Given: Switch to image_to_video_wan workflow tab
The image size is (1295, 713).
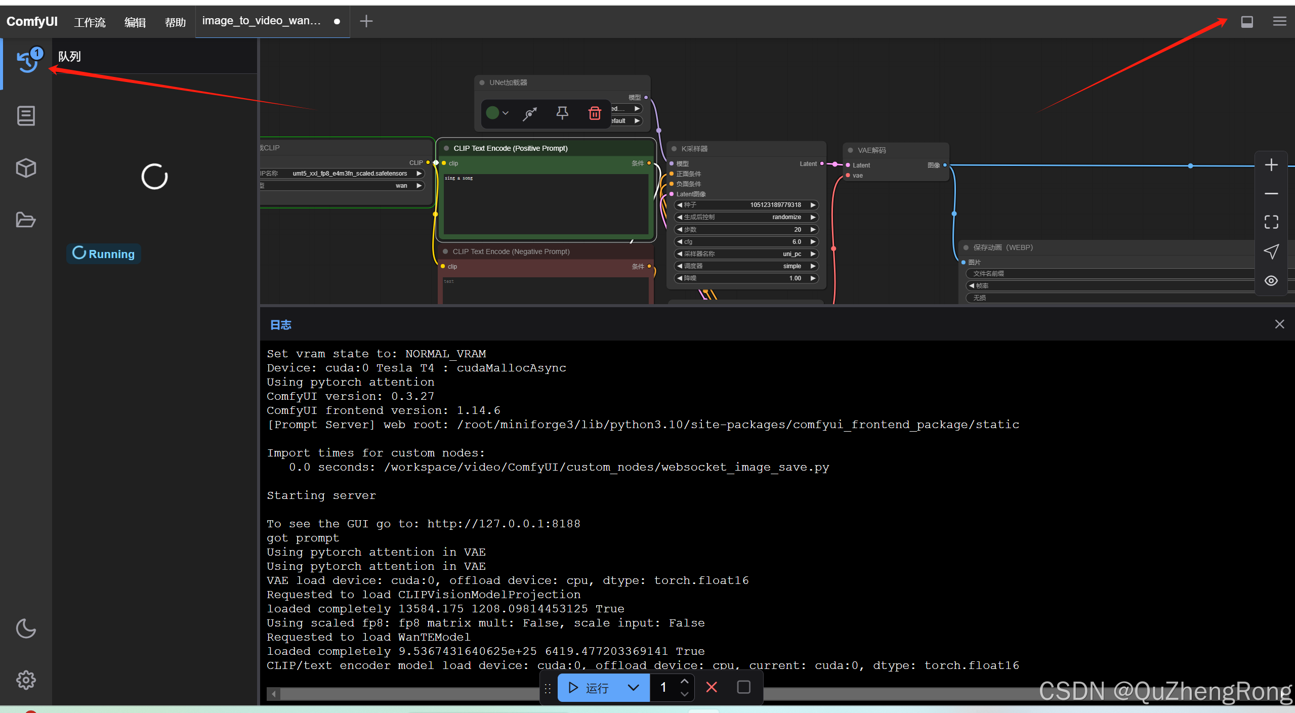Looking at the screenshot, I should pyautogui.click(x=262, y=21).
